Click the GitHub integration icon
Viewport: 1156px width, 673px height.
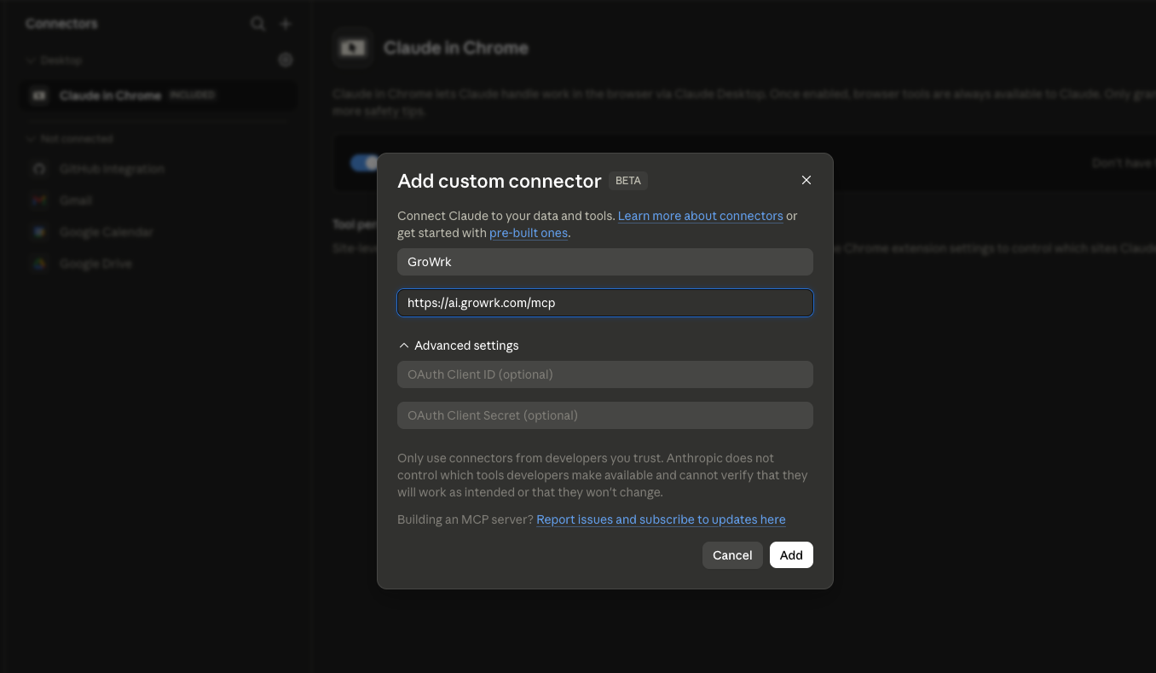pyautogui.click(x=39, y=169)
